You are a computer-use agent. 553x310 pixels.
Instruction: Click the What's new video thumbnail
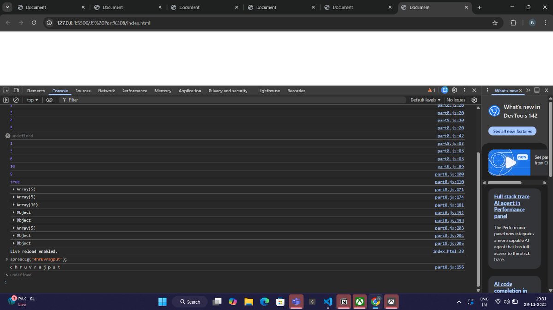pos(509,162)
